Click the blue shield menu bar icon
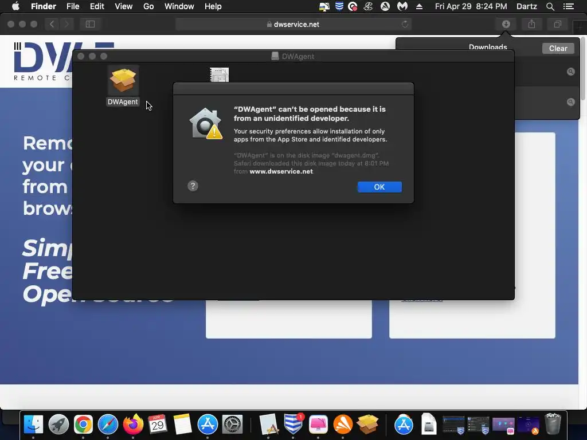587x440 pixels. 339,6
